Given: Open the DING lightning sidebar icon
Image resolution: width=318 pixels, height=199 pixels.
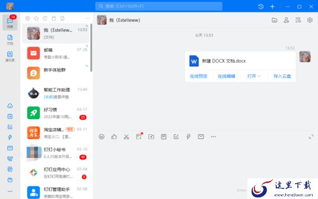Looking at the screenshot, I should tap(10, 137).
